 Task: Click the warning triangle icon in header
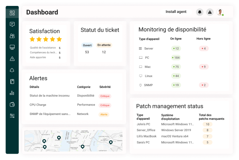210,12
